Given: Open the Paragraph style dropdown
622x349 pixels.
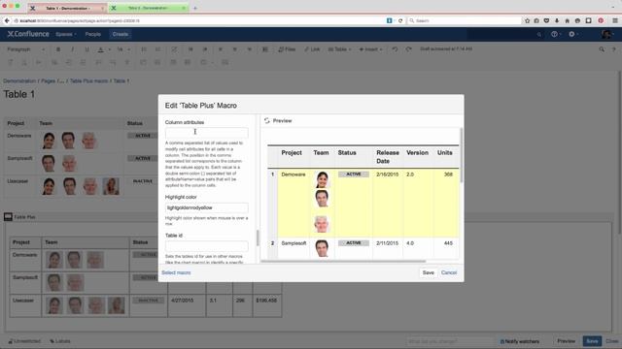Looking at the screenshot, I should pyautogui.click(x=26, y=49).
